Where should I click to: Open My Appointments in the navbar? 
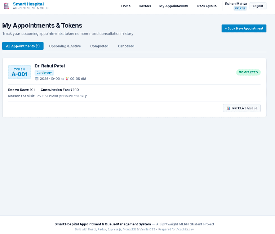[173, 6]
